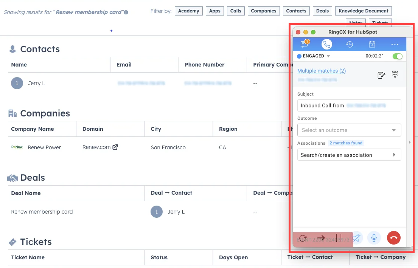
Task: Collapse RingCX panel using right edge arrow
Action: coord(410,142)
